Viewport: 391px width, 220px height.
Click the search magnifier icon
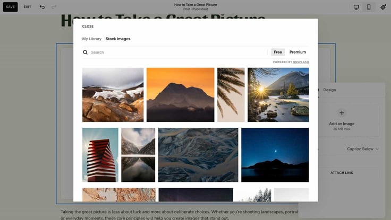(86, 52)
